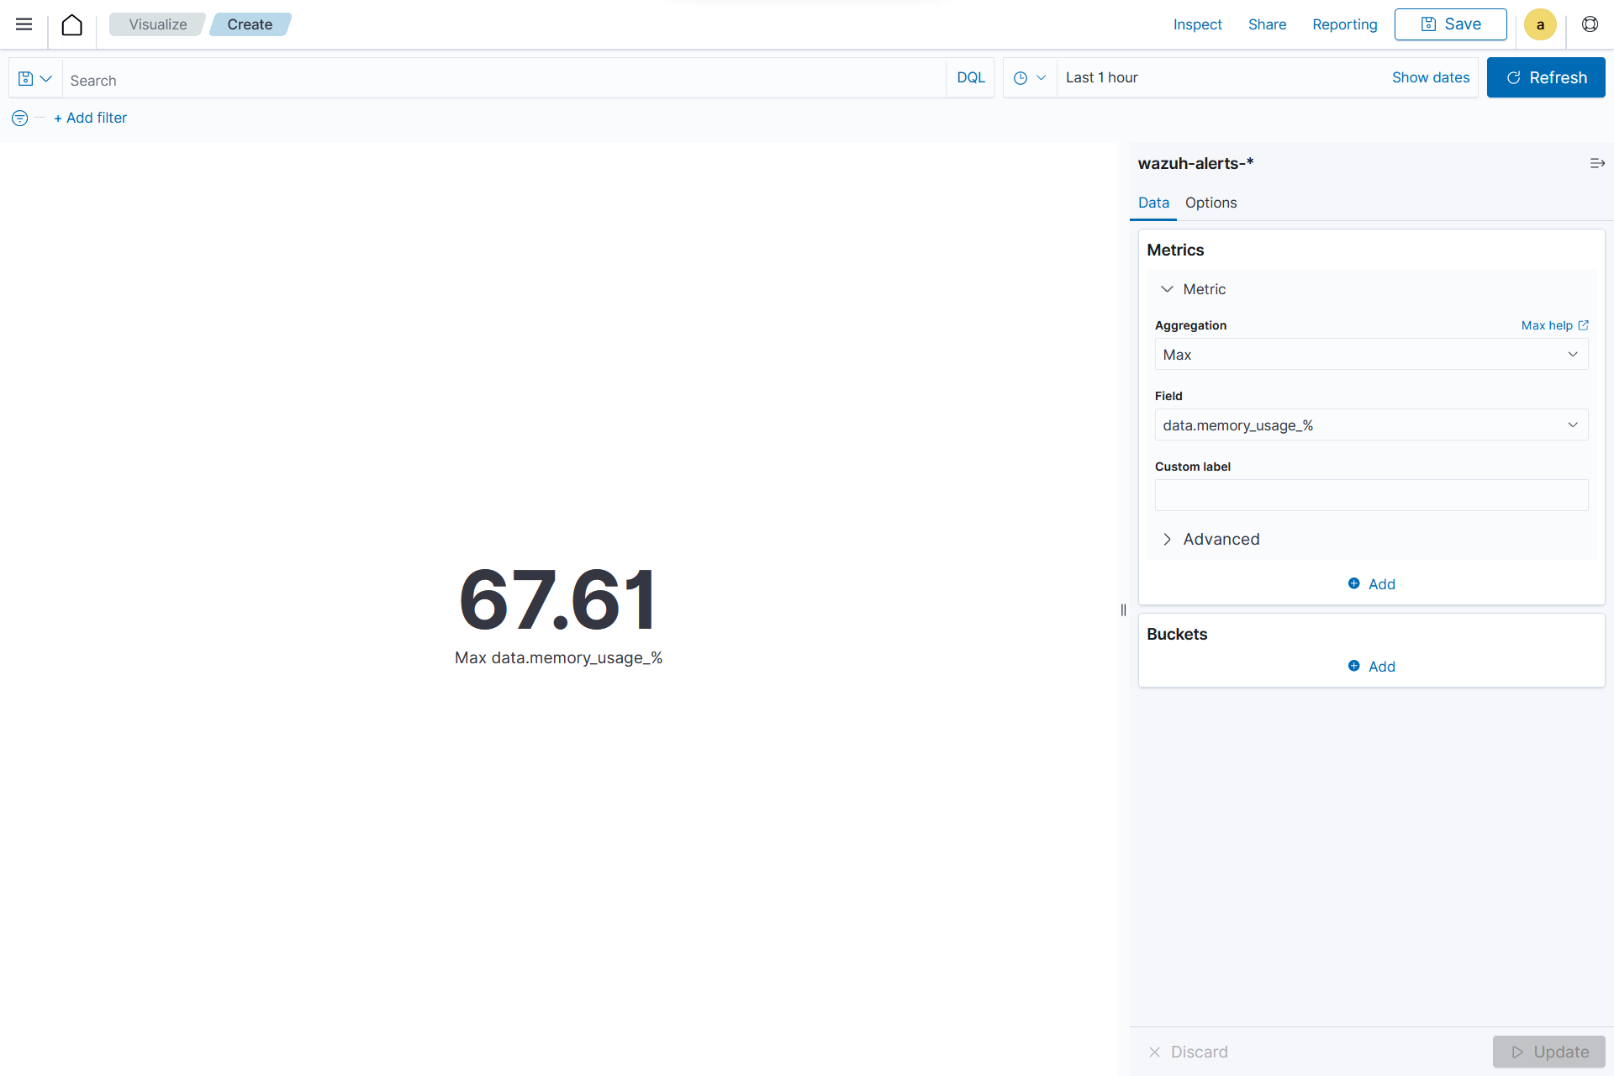
Task: Click Show dates link
Action: (x=1430, y=77)
